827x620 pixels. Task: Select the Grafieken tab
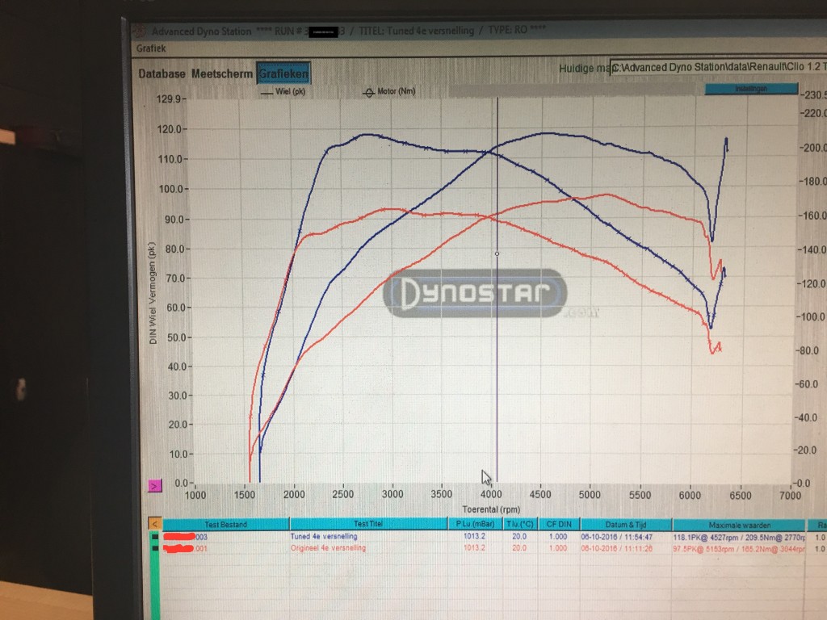283,74
